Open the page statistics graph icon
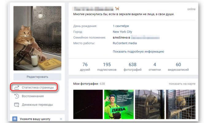Image resolution: width=206 pixels, height=123 pixels. (x=17, y=87)
